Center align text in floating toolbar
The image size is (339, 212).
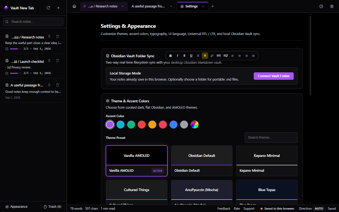point(239,56)
